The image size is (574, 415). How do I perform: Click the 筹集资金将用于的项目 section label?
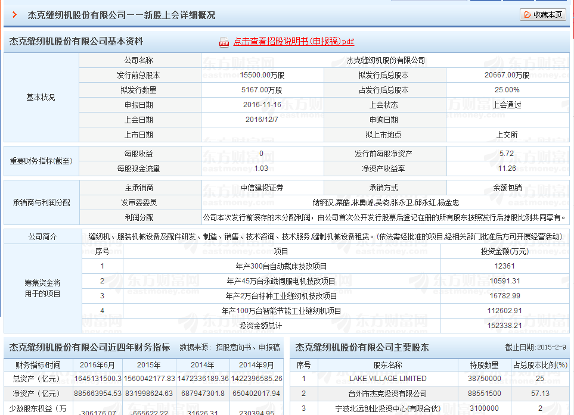[x=42, y=289]
